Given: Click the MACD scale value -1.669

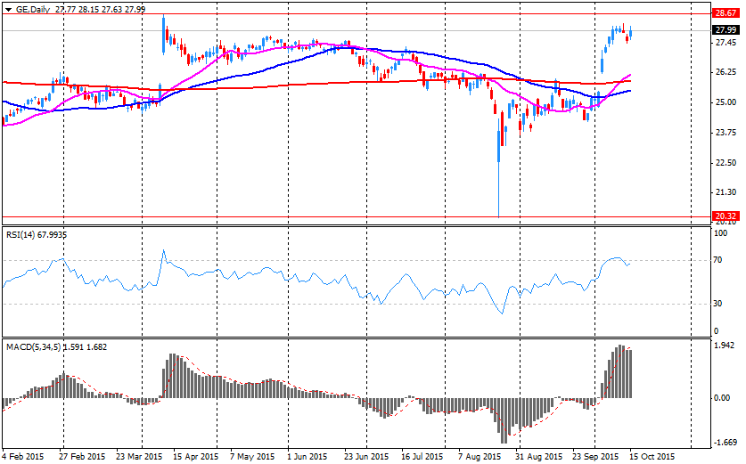Looking at the screenshot, I should [726, 443].
